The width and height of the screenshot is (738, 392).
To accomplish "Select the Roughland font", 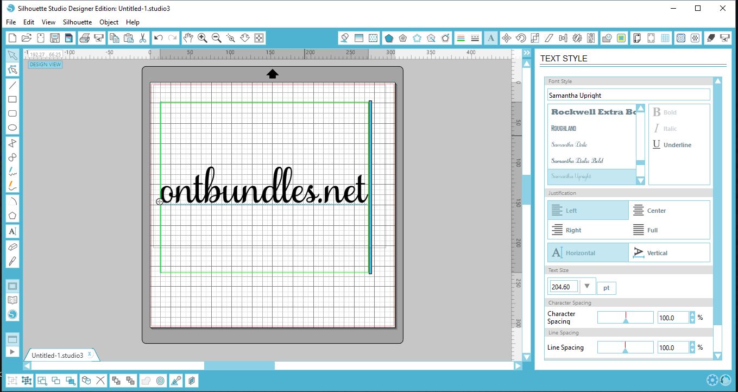I will (x=592, y=128).
